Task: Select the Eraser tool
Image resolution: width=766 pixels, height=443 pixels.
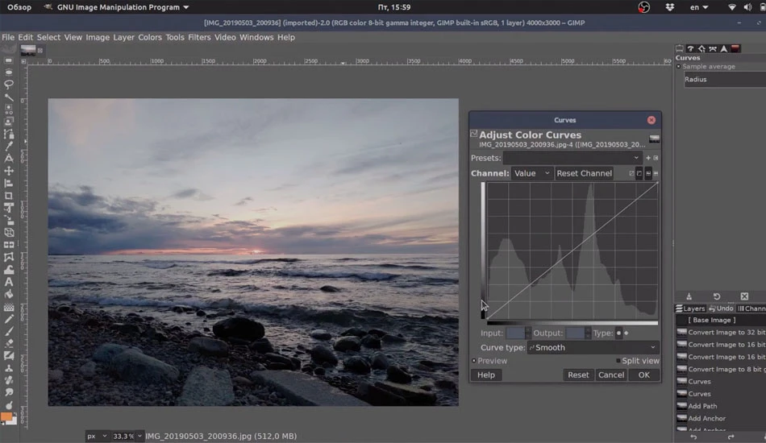Action: click(9, 343)
